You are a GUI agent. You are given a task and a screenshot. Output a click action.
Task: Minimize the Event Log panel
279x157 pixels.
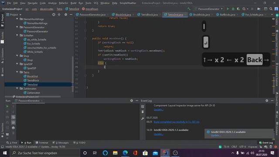[x=272, y=101]
